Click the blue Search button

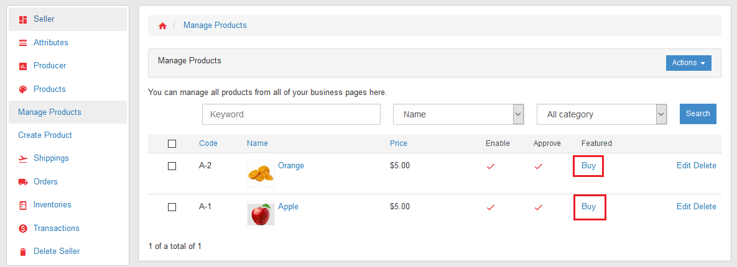pos(698,114)
